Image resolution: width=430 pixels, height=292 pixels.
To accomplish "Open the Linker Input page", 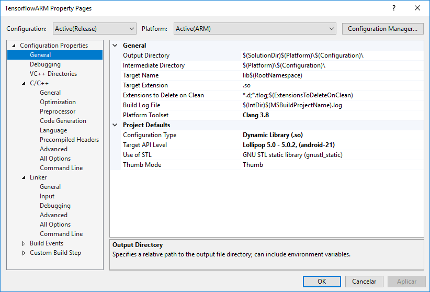I will 47,196.
